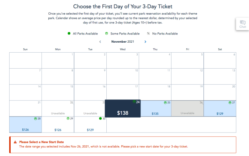Click the unavailable November 26 cell
The image size is (249, 156).
coord(187,109)
